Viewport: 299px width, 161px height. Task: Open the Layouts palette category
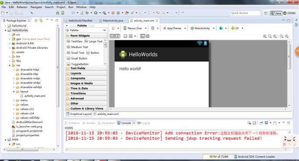point(86,73)
